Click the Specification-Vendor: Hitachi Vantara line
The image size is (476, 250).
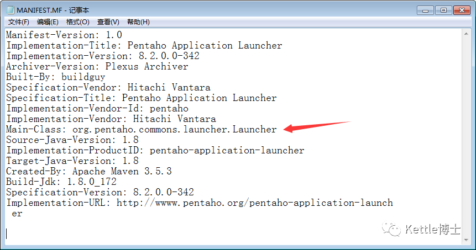click(108, 88)
